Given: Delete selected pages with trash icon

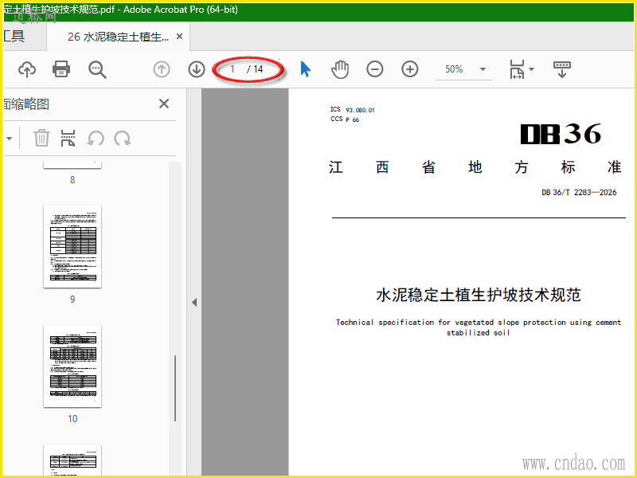Looking at the screenshot, I should [x=41, y=138].
